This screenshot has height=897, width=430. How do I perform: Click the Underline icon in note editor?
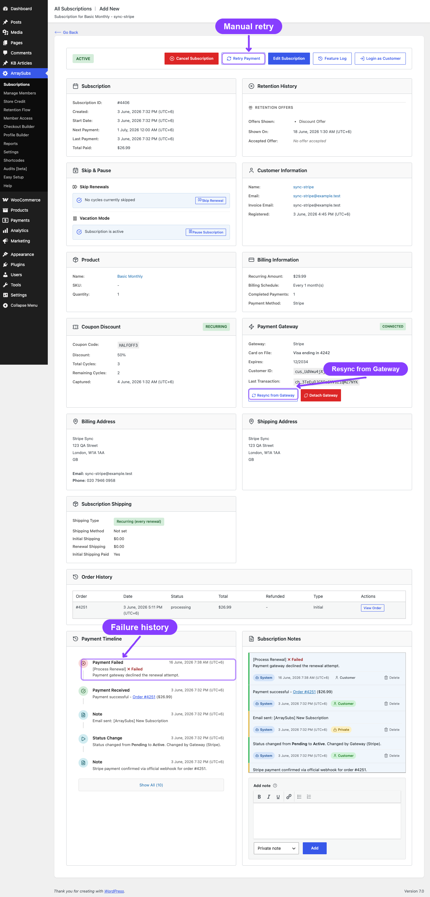[278, 796]
